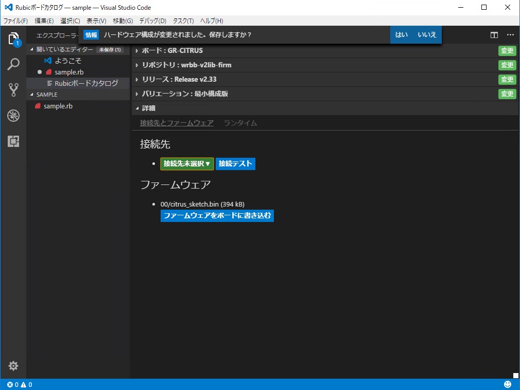The width and height of the screenshot is (520, 390).
Task: Select ようこそ in open editors
Action: click(x=78, y=61)
